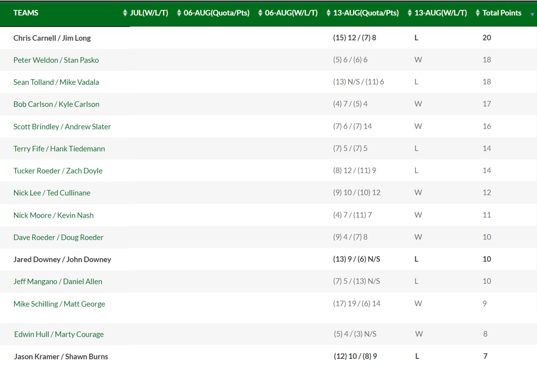Open Mike Schilling / Matt George team
The height and width of the screenshot is (365, 537).
(x=59, y=304)
